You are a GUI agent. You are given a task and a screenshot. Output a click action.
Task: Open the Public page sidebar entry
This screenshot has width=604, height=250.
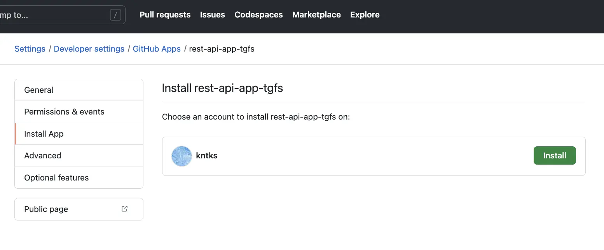pyautogui.click(x=46, y=209)
